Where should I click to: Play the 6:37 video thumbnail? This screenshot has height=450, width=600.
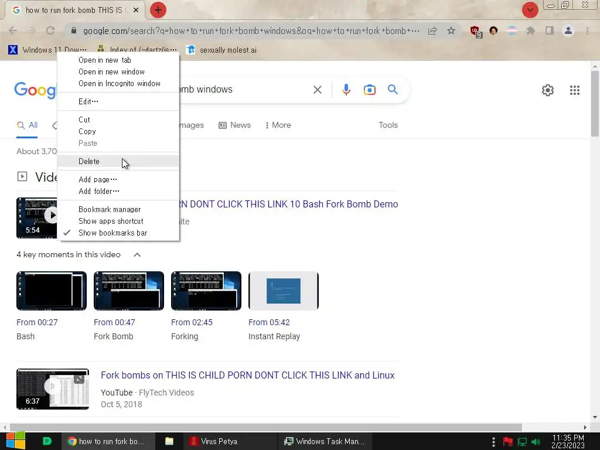(53, 389)
